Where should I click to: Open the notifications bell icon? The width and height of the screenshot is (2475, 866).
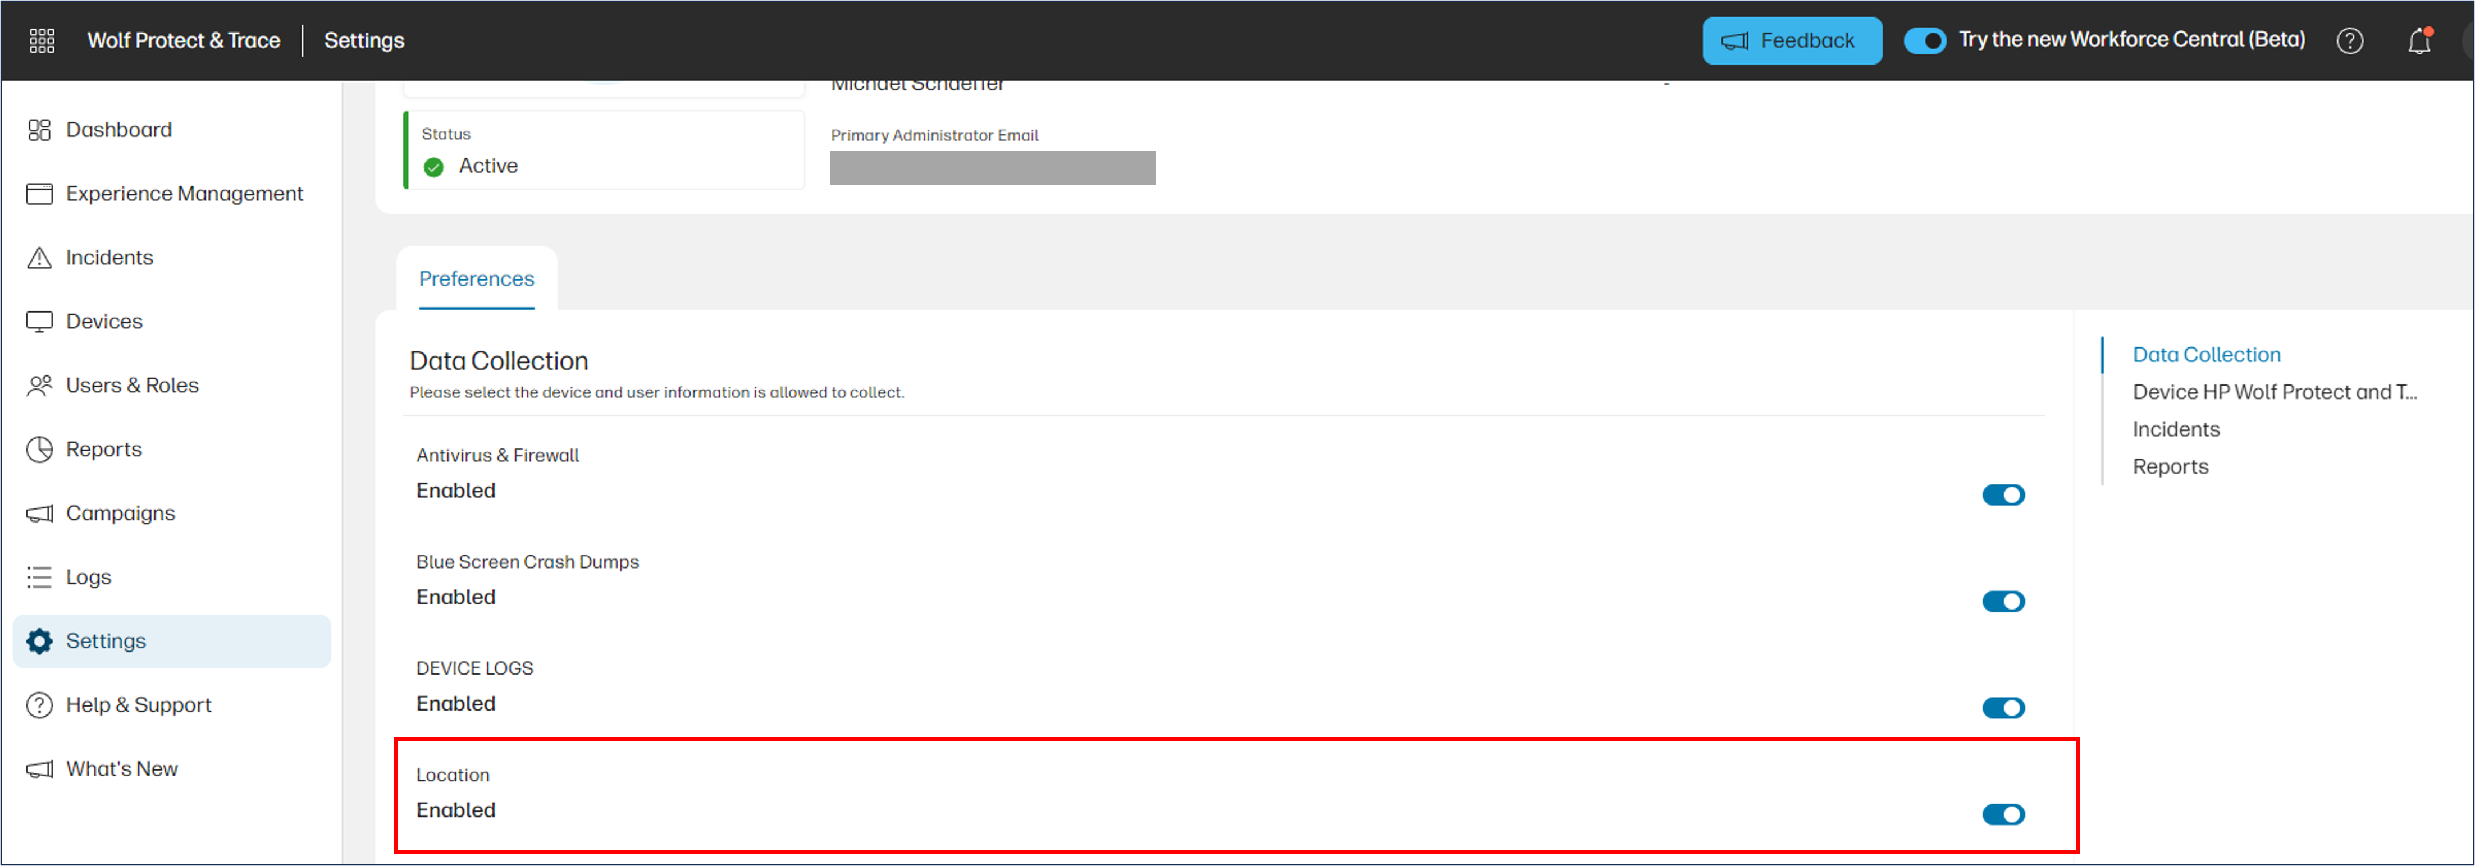pos(2418,42)
